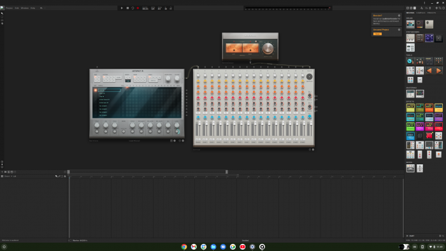
Task: Switch to the Presets tab in the browser panel
Action: 431,13
